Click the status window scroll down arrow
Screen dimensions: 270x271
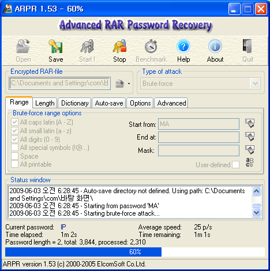[x=257, y=213]
